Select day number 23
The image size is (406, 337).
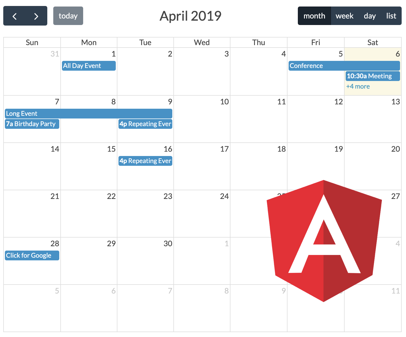[168, 196]
